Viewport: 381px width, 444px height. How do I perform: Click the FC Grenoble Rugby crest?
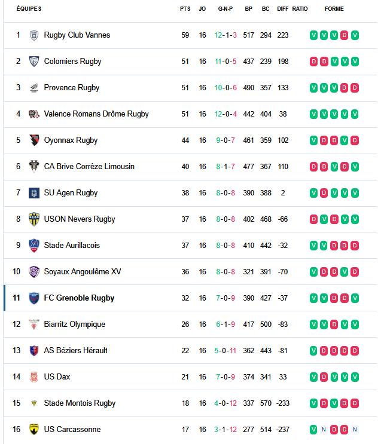tap(34, 298)
